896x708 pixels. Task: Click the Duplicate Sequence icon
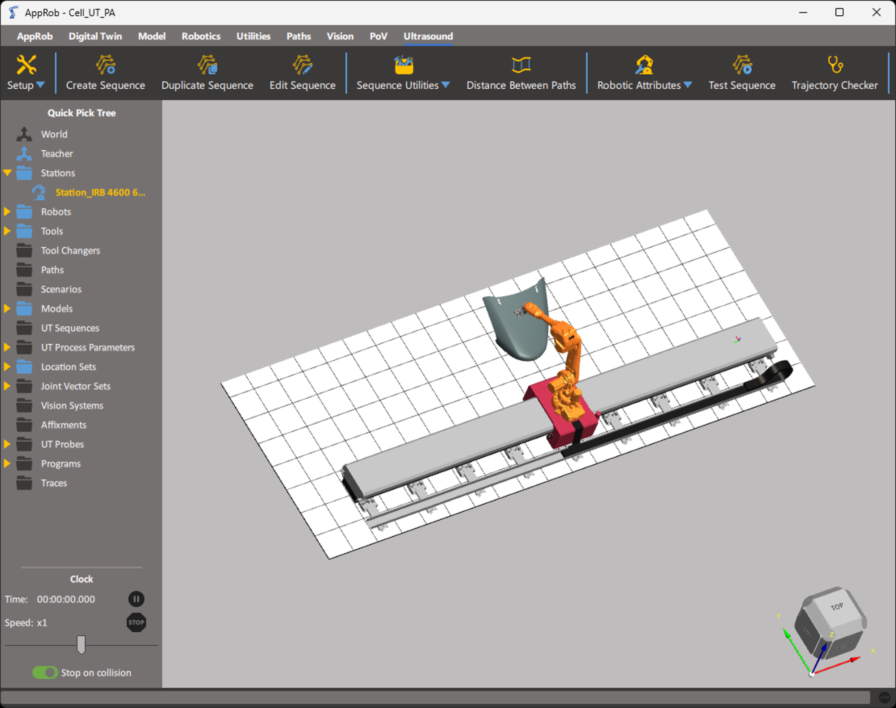(x=207, y=65)
